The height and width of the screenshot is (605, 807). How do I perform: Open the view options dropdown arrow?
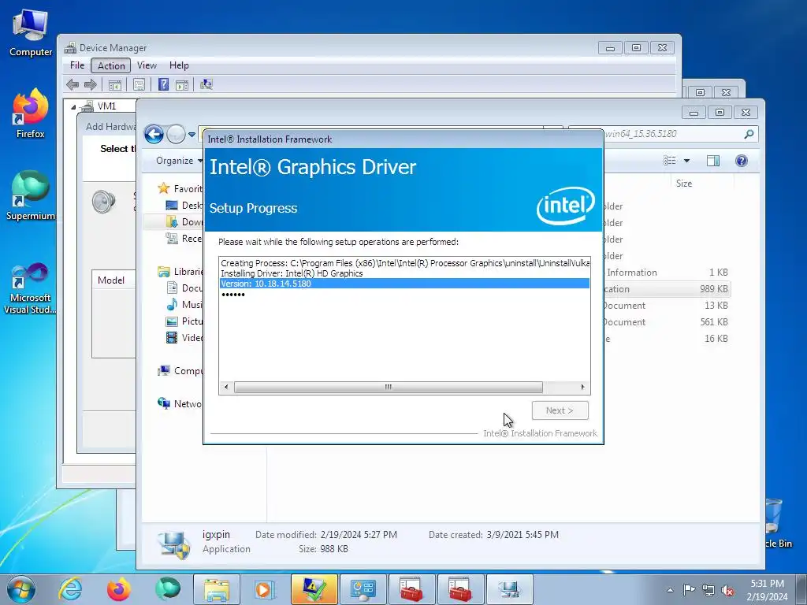pyautogui.click(x=686, y=161)
